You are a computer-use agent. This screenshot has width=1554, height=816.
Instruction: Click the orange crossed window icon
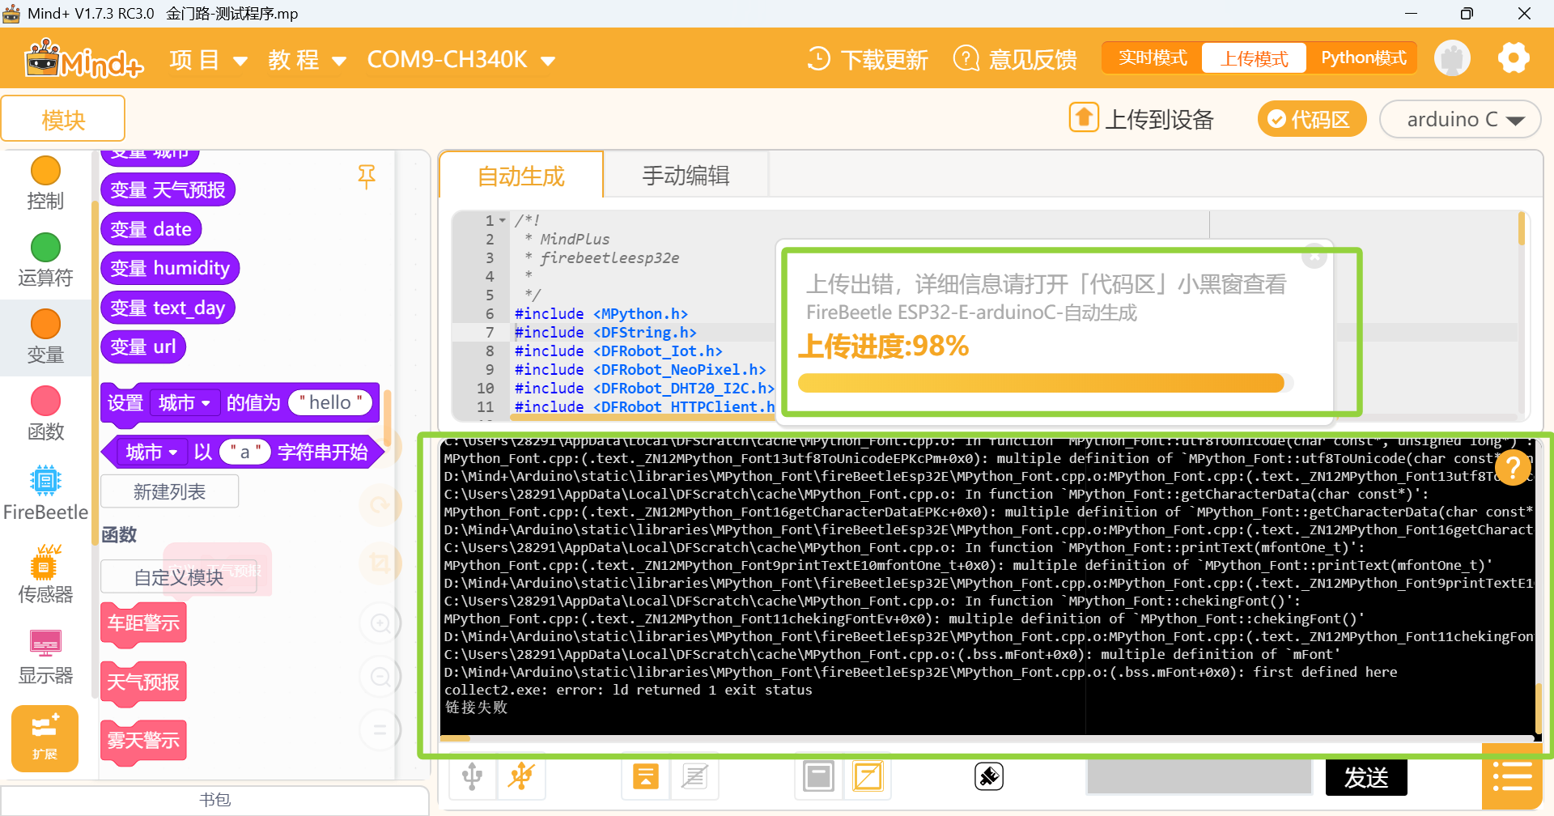[868, 777]
